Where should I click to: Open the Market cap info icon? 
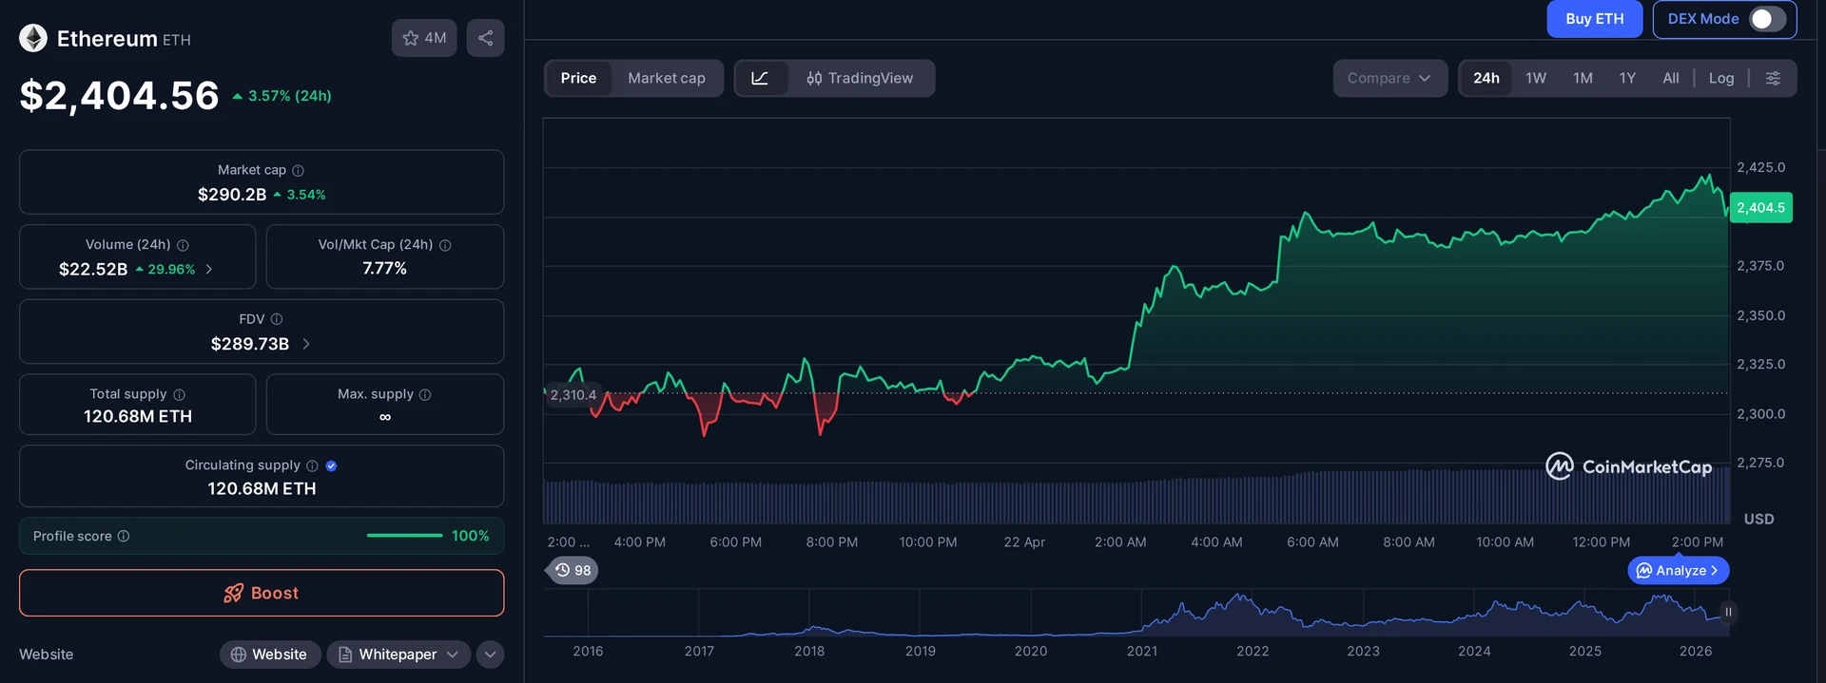298,170
